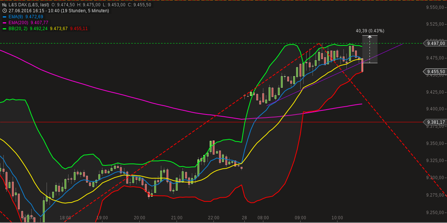Click the 9.525,00 price axis label
The height and width of the screenshot is (223, 447).
point(436,24)
